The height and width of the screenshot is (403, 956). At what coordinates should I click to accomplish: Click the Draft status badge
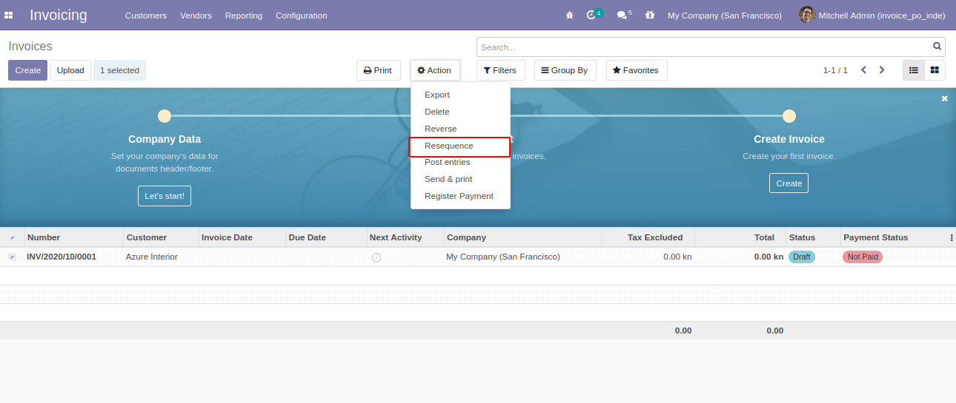point(801,257)
